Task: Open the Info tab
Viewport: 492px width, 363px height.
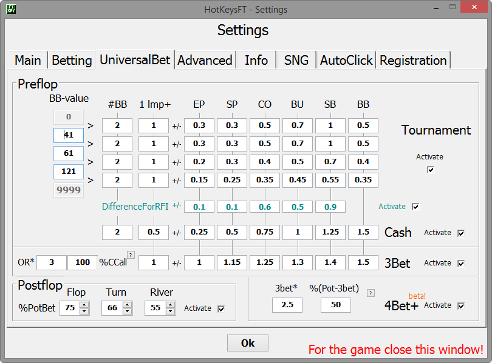Action: [x=256, y=60]
